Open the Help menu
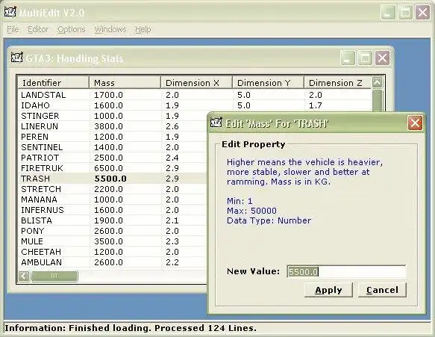The image size is (435, 337). point(143,29)
